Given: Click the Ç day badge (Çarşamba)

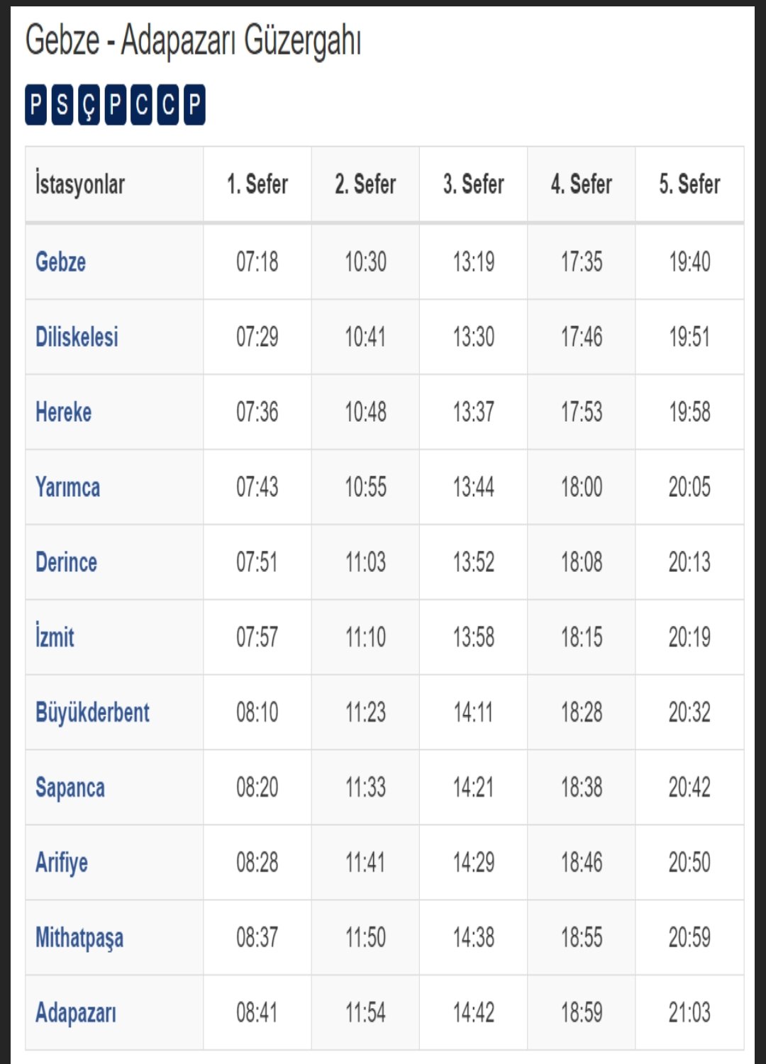Looking at the screenshot, I should [89, 105].
